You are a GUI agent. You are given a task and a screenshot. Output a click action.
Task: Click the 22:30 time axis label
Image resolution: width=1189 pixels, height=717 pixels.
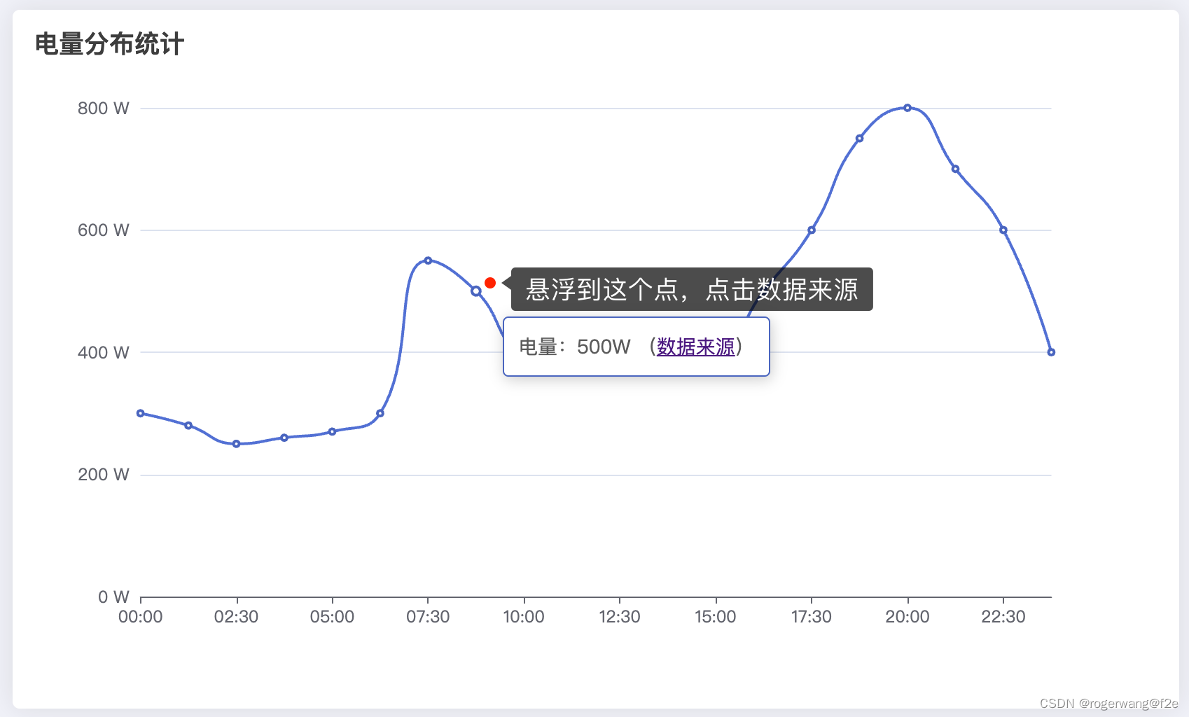(1003, 617)
